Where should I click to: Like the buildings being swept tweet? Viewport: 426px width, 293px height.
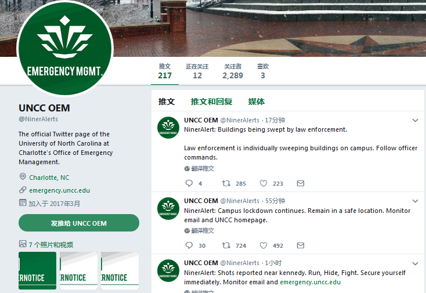click(x=263, y=183)
